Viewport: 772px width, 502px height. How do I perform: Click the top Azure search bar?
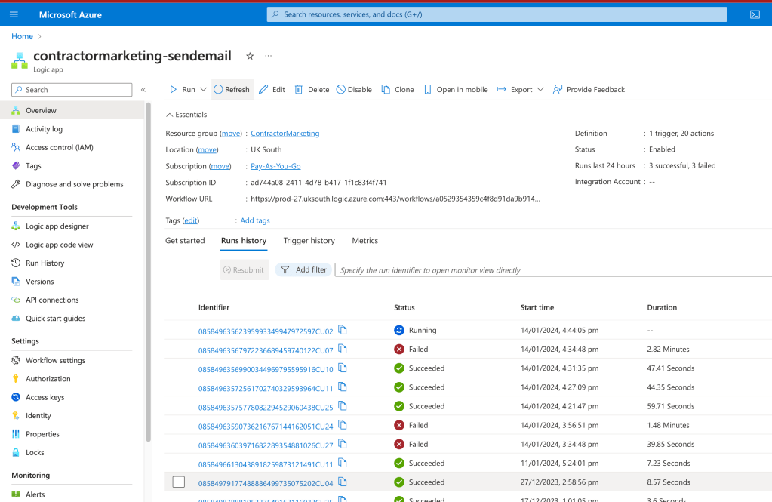point(497,14)
